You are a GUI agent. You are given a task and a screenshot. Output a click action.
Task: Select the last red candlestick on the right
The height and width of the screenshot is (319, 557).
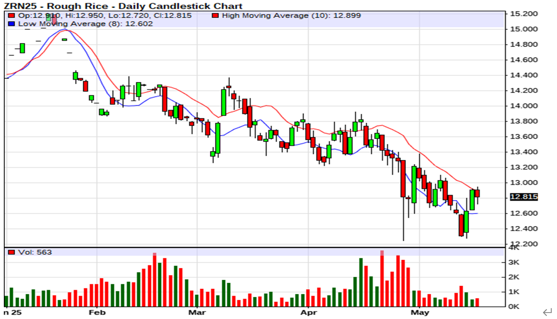477,193
